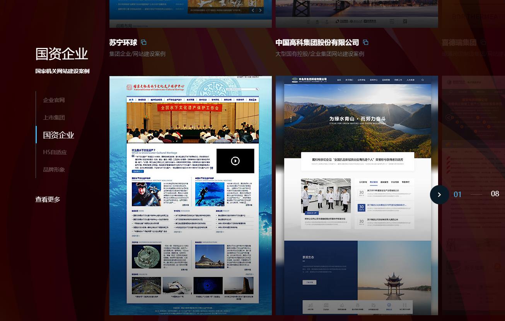Open the 中国高科集团股份有限公司 case title
Screen dimensions: 505x321
click(x=317, y=42)
